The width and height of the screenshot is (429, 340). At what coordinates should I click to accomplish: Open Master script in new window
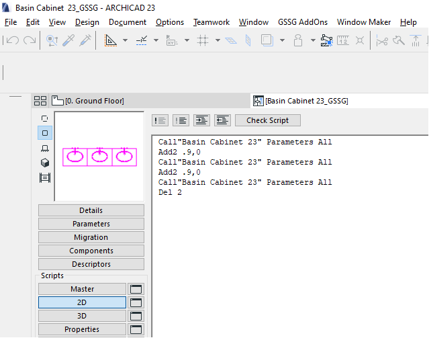pyautogui.click(x=136, y=289)
